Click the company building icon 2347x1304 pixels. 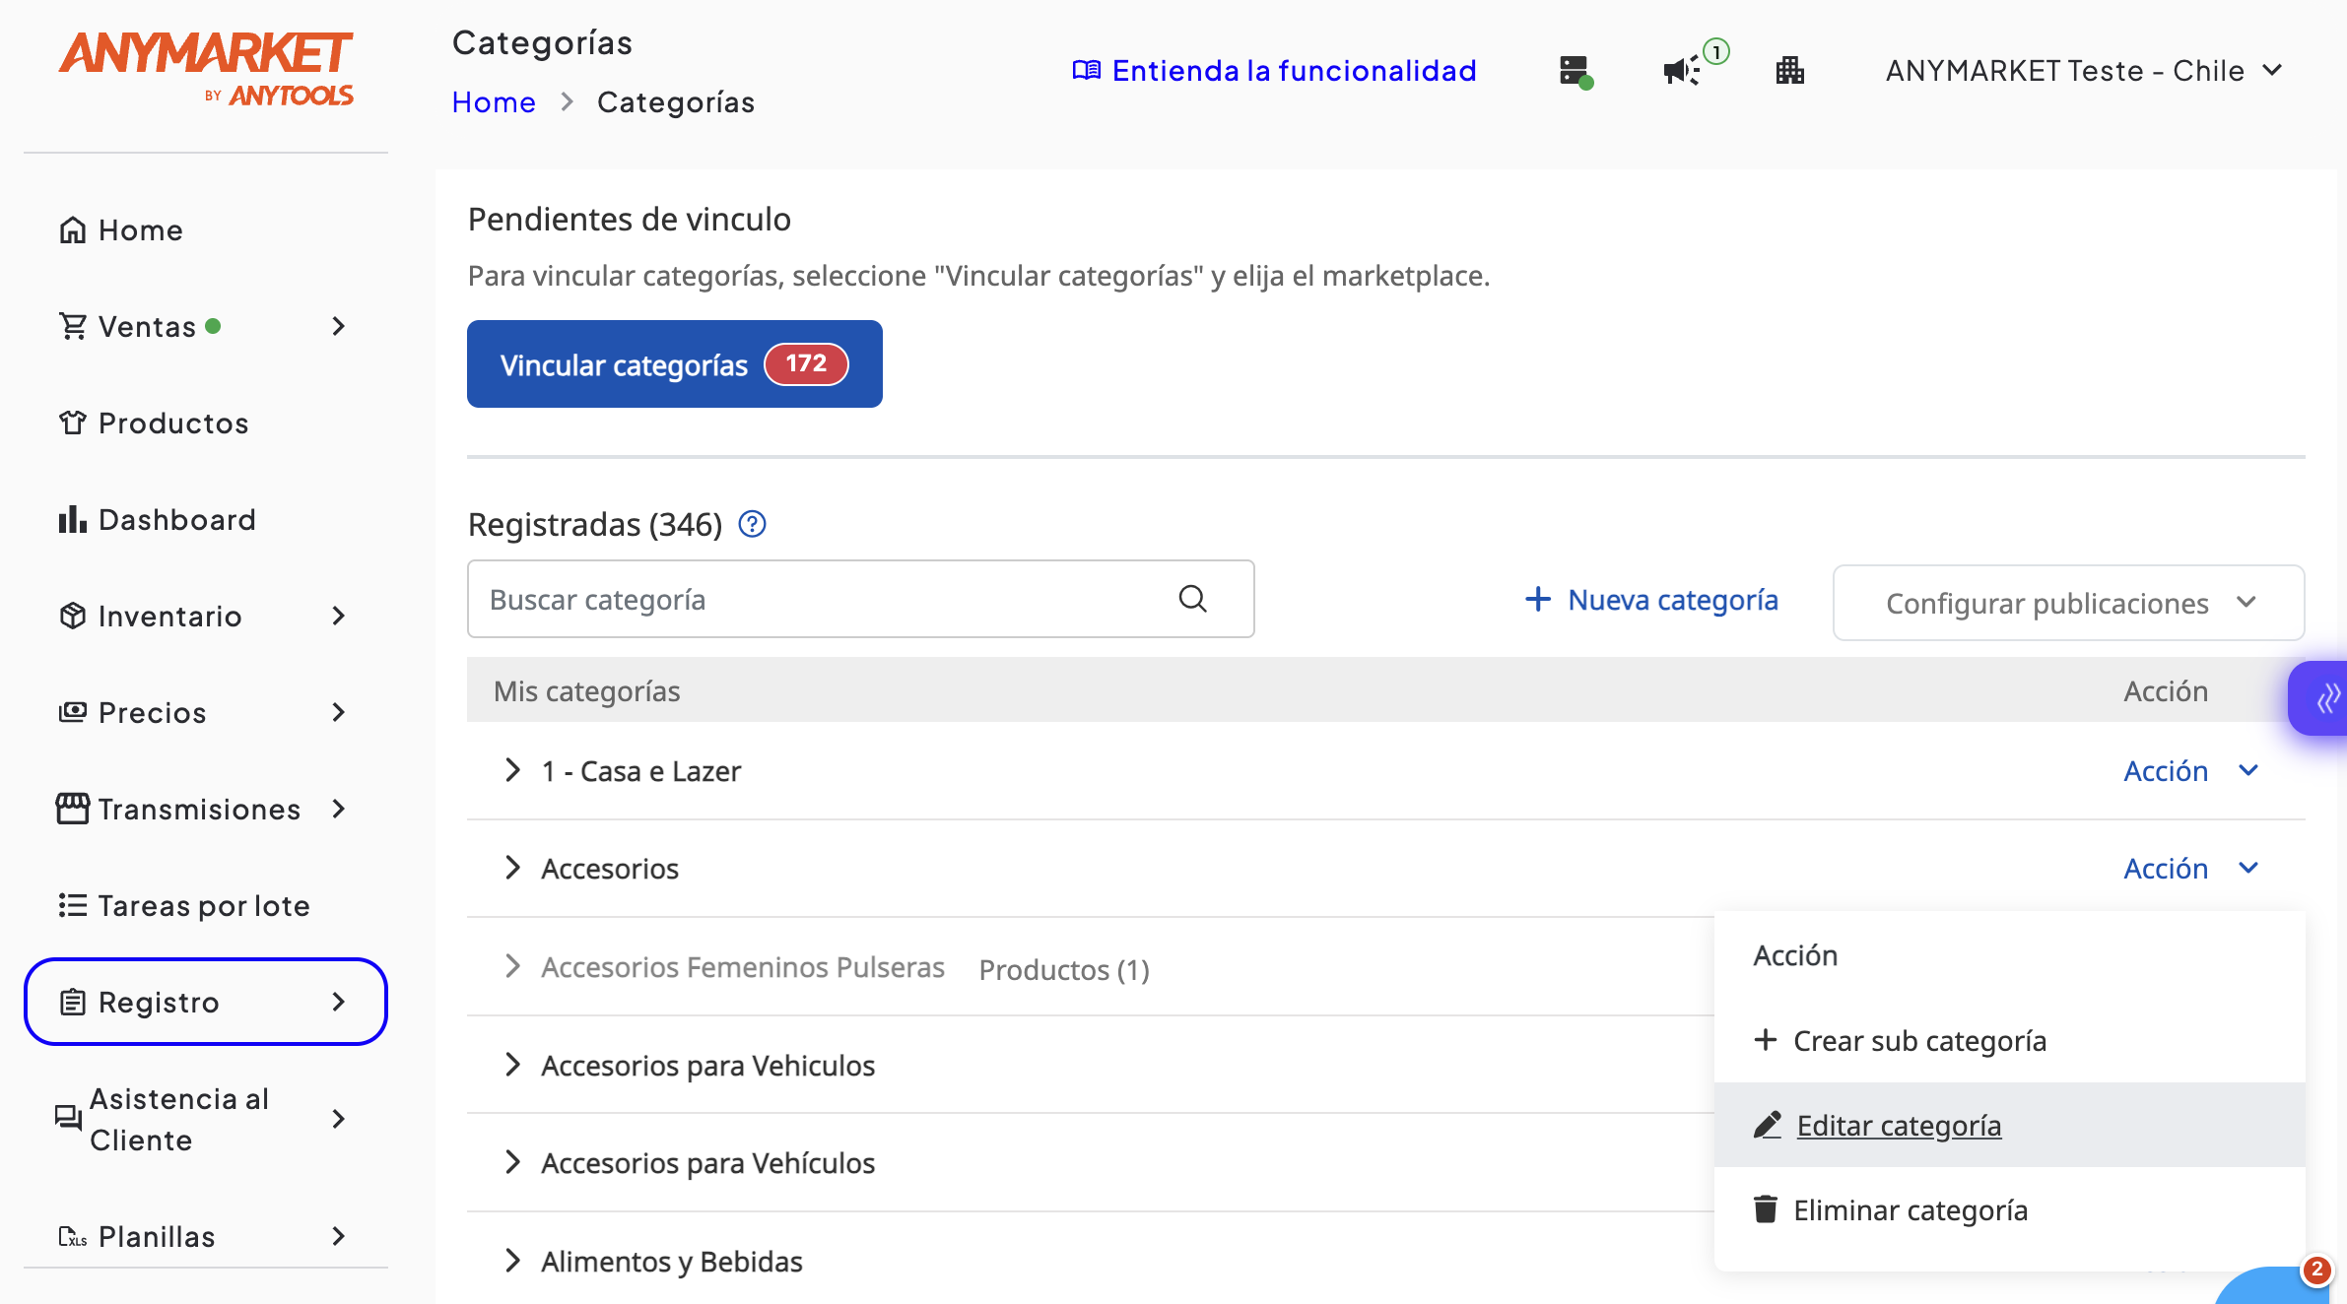point(1789,71)
